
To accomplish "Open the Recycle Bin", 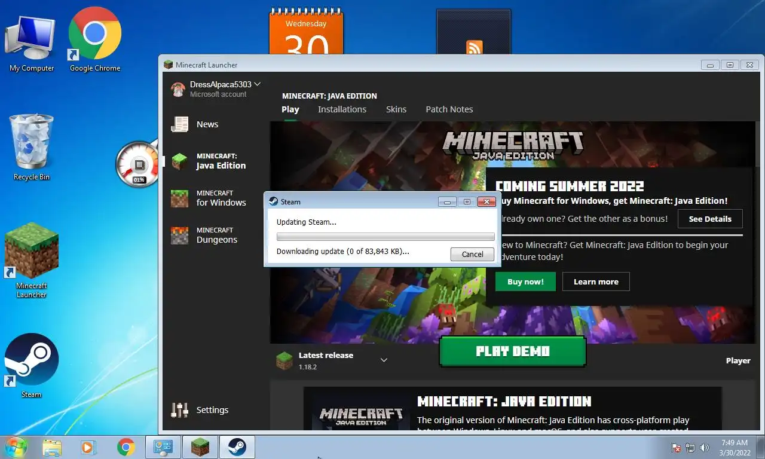I will [32, 147].
